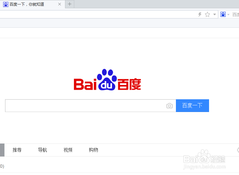Click the Baidu paw favicon in tab

click(6, 4)
